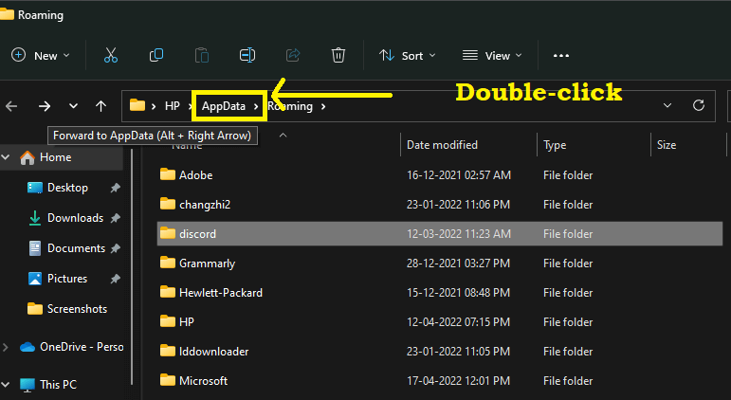Select the discord folder
This screenshot has height=400, width=731.
click(x=197, y=234)
